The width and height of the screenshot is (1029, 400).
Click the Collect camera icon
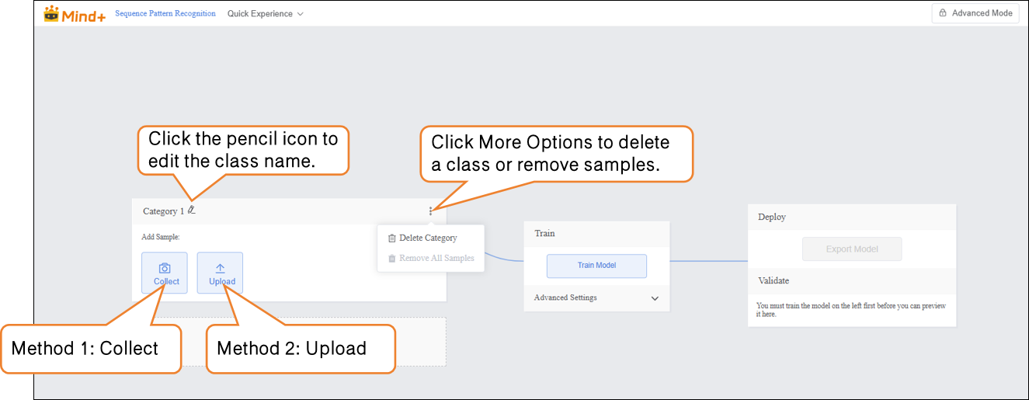click(165, 268)
